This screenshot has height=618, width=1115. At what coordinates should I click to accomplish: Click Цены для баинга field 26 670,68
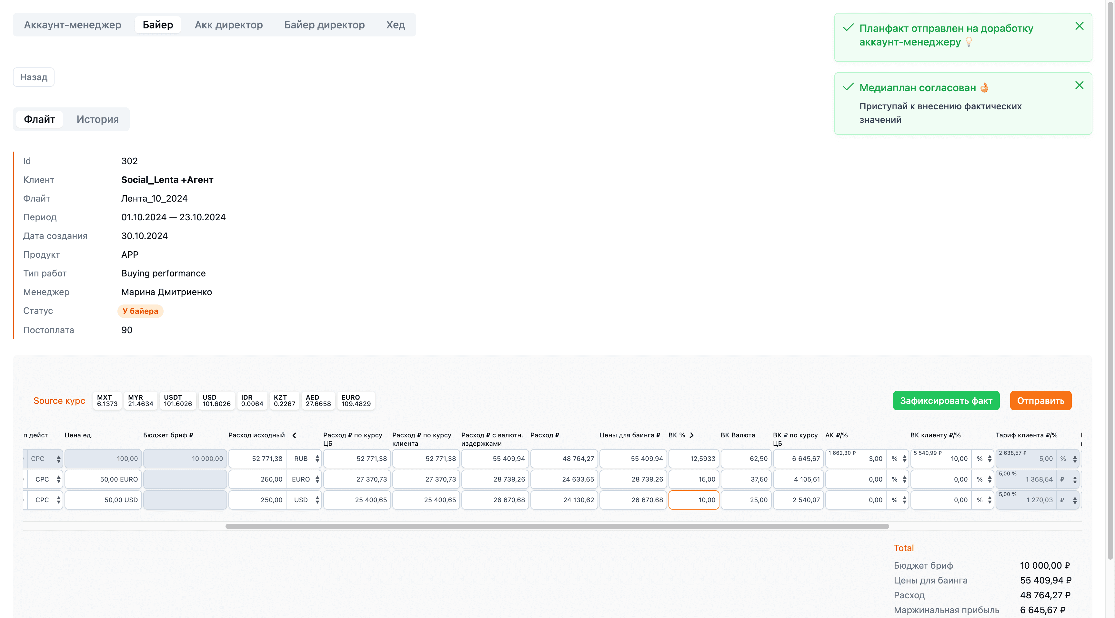(x=633, y=499)
